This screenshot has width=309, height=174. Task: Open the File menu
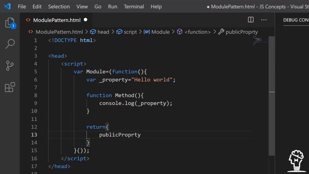[22, 7]
